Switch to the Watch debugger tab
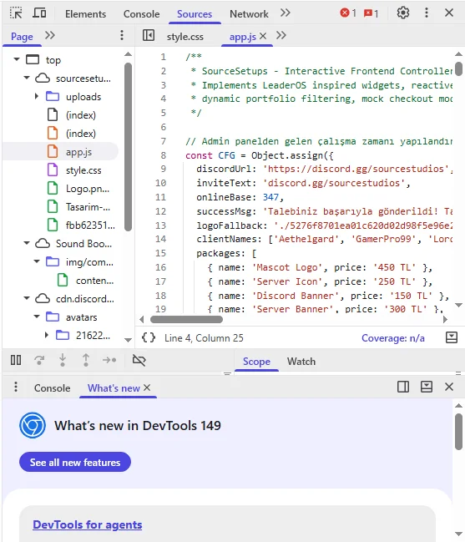This screenshot has width=465, height=542. pyautogui.click(x=301, y=362)
